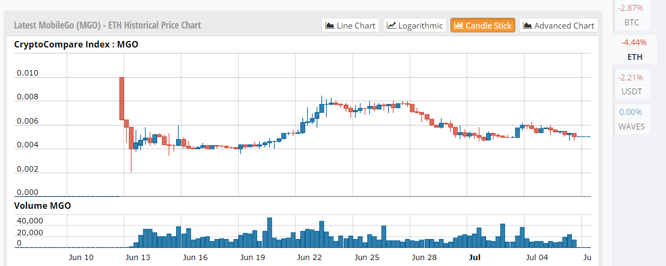Image resolution: width=666 pixels, height=266 pixels.
Task: Click the 'CryptoCompare Index : MGO' label
Action: [x=76, y=44]
